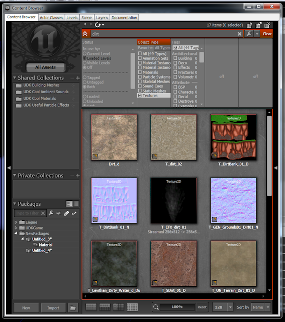Select the second thumbnail layout icon
285x322 pixels.
pyautogui.click(x=105, y=307)
